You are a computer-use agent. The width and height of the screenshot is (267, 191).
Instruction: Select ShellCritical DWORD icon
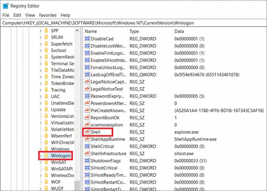click(87, 146)
